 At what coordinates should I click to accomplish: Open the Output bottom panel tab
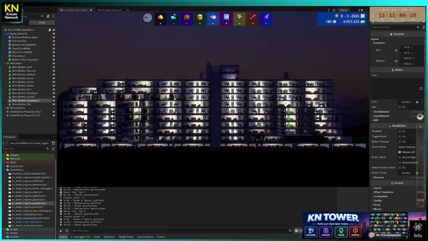pyautogui.click(x=63, y=237)
